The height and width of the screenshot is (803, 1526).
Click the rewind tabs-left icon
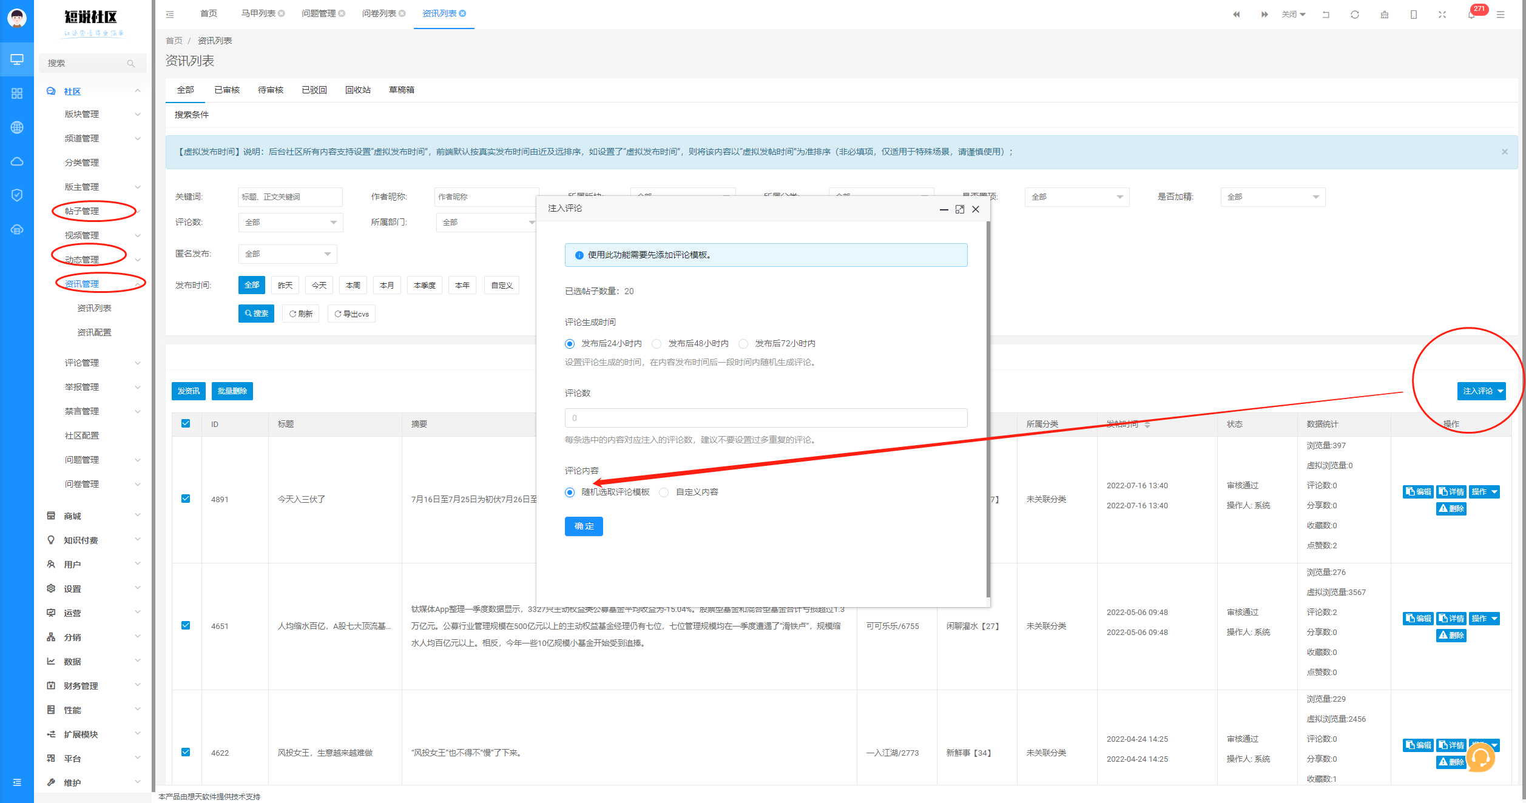pyautogui.click(x=1237, y=15)
